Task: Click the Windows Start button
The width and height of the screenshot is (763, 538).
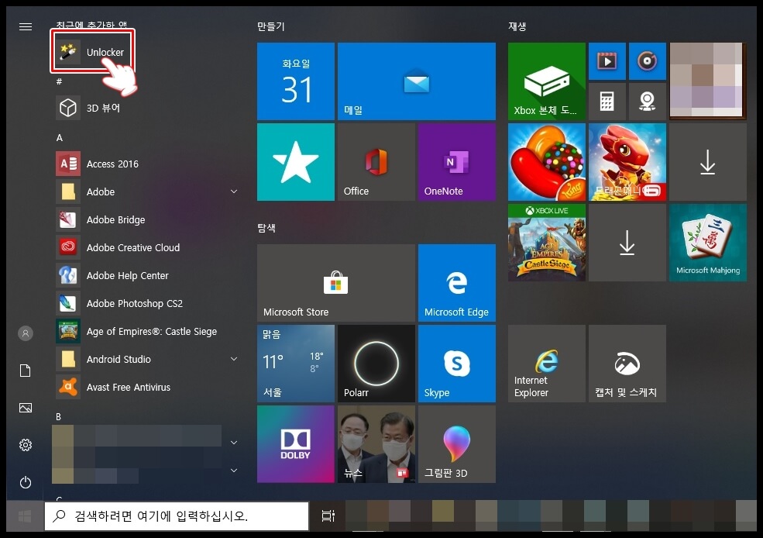Action: 25,516
